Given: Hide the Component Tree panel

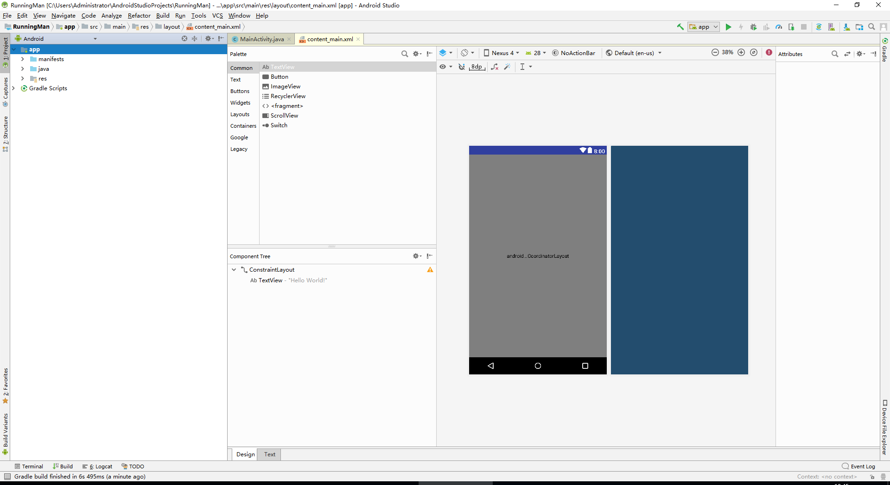Looking at the screenshot, I should 430,256.
